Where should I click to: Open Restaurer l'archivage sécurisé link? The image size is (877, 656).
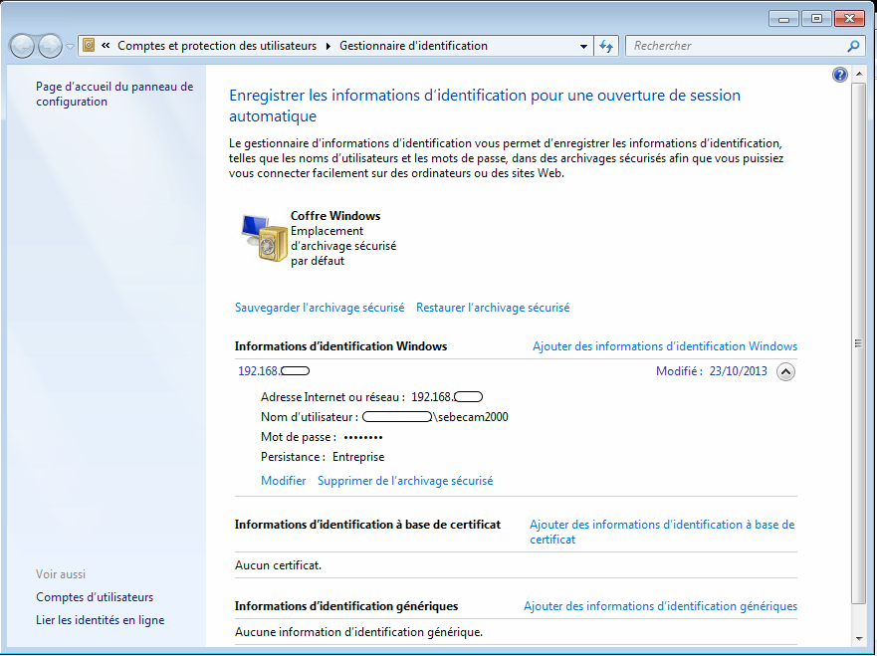[x=493, y=308]
